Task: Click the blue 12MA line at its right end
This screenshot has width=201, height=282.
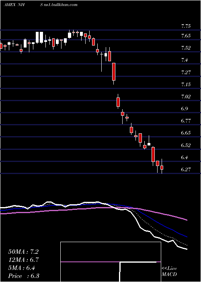Action: coord(186,237)
